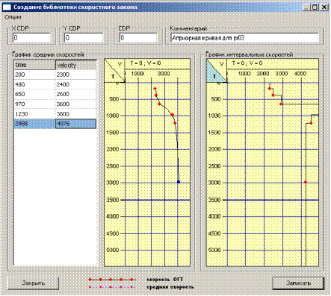Screen dimensions: 331x296
Task: Close the window with X button
Action: coord(324,7)
